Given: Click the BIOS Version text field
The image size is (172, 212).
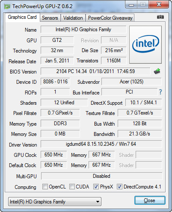Looking at the screenshot, I should [95, 71].
